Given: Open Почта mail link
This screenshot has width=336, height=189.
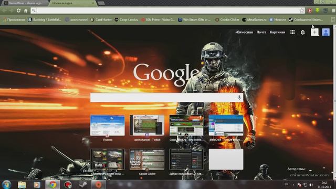Looking at the screenshot, I should point(261,32).
